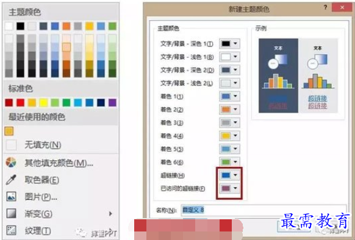Open 其他填充颜色(M)... menu entry
The width and height of the screenshot is (355, 240).
(59, 163)
